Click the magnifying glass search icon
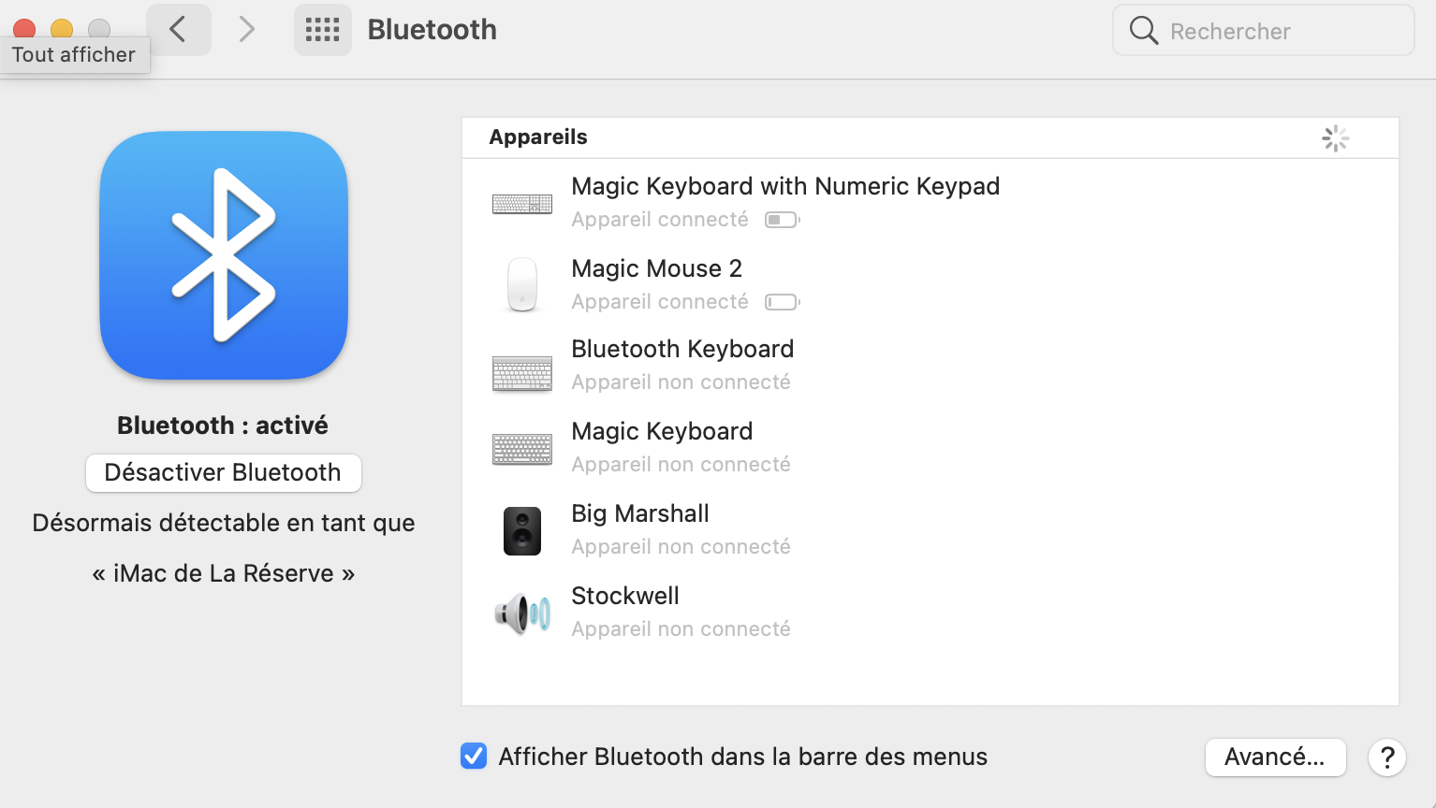The height and width of the screenshot is (808, 1436). 1143,31
